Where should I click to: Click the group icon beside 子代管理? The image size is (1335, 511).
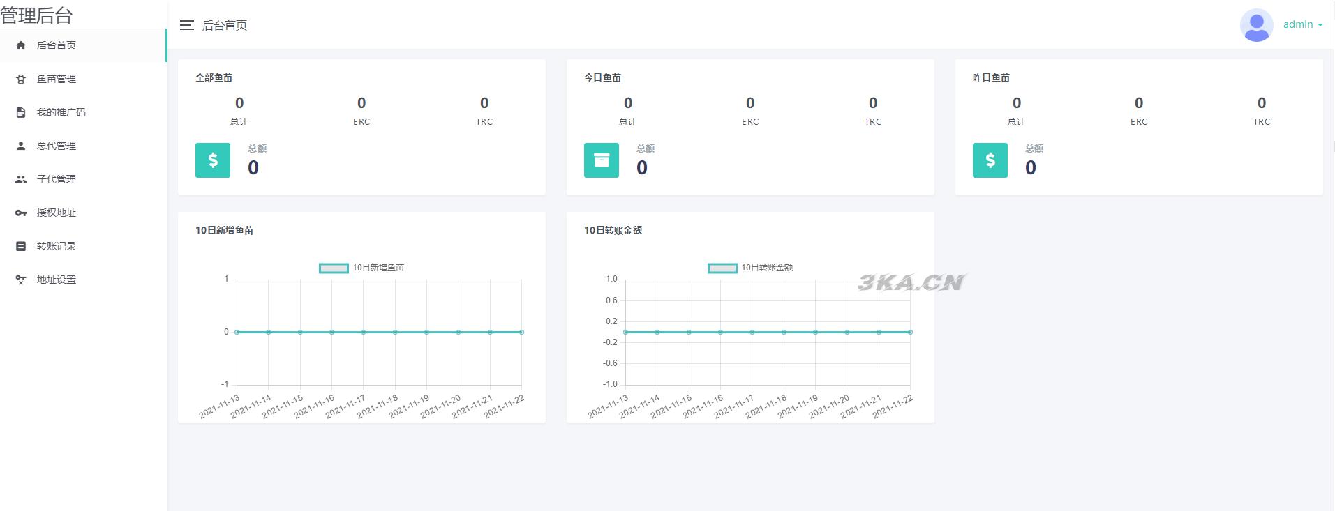click(21, 179)
